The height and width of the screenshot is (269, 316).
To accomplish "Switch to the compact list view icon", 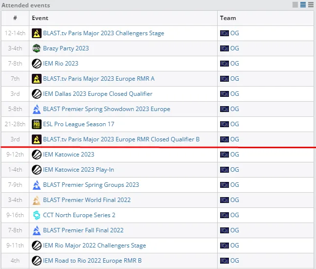I will point(295,4).
